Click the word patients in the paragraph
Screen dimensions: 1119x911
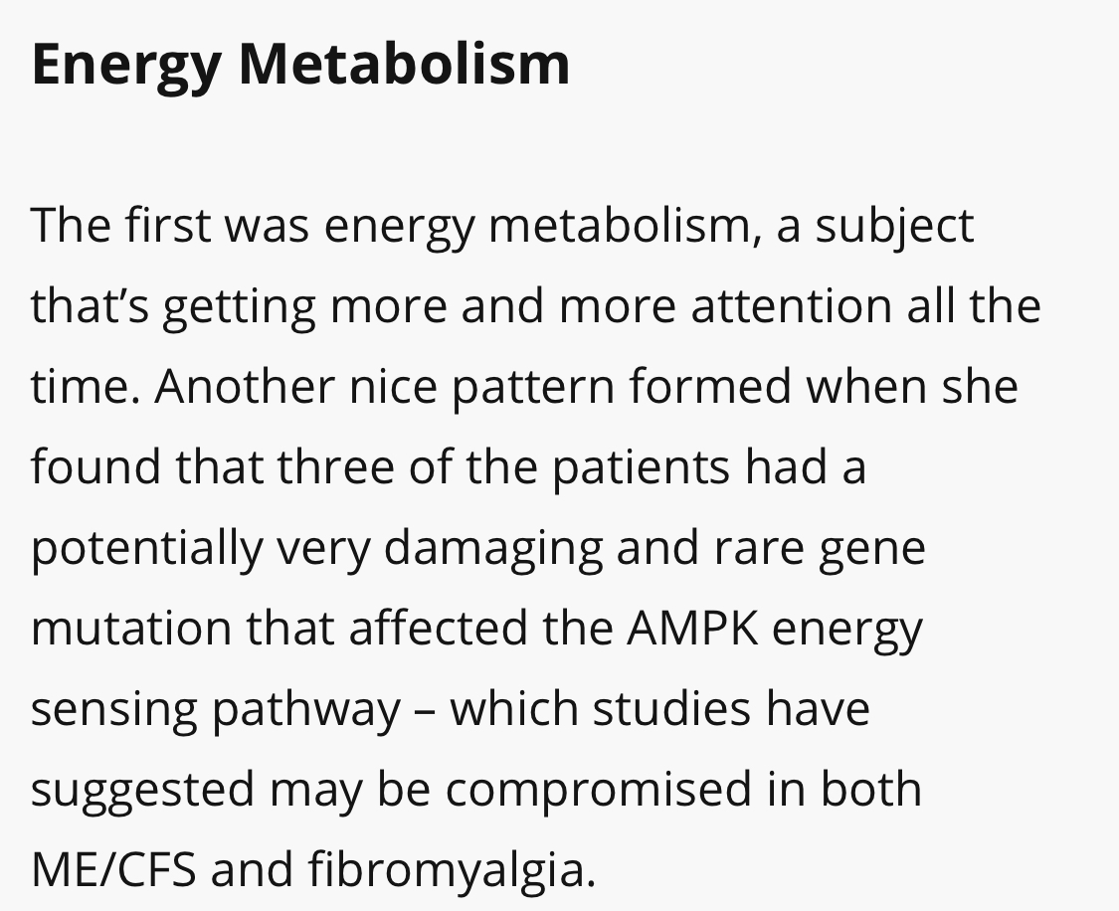[x=641, y=468]
